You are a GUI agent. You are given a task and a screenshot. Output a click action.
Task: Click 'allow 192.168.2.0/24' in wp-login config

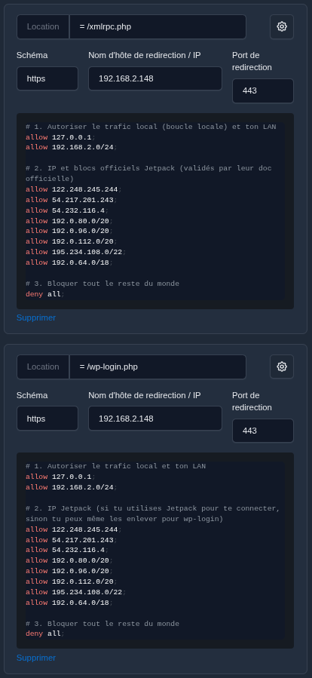tap(72, 487)
